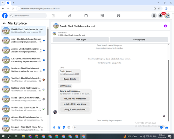The width and height of the screenshot is (174, 139).
Task: Open Ezequiel's 2bed 2bath conversation
Action: [x=23, y=128]
